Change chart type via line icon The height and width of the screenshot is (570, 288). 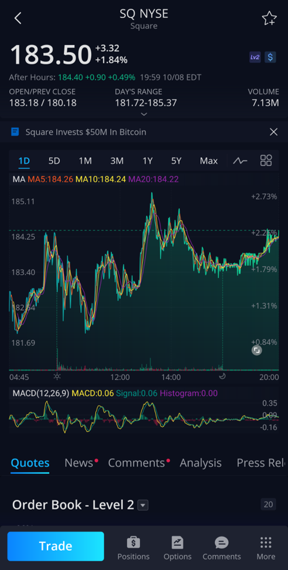[x=241, y=161]
